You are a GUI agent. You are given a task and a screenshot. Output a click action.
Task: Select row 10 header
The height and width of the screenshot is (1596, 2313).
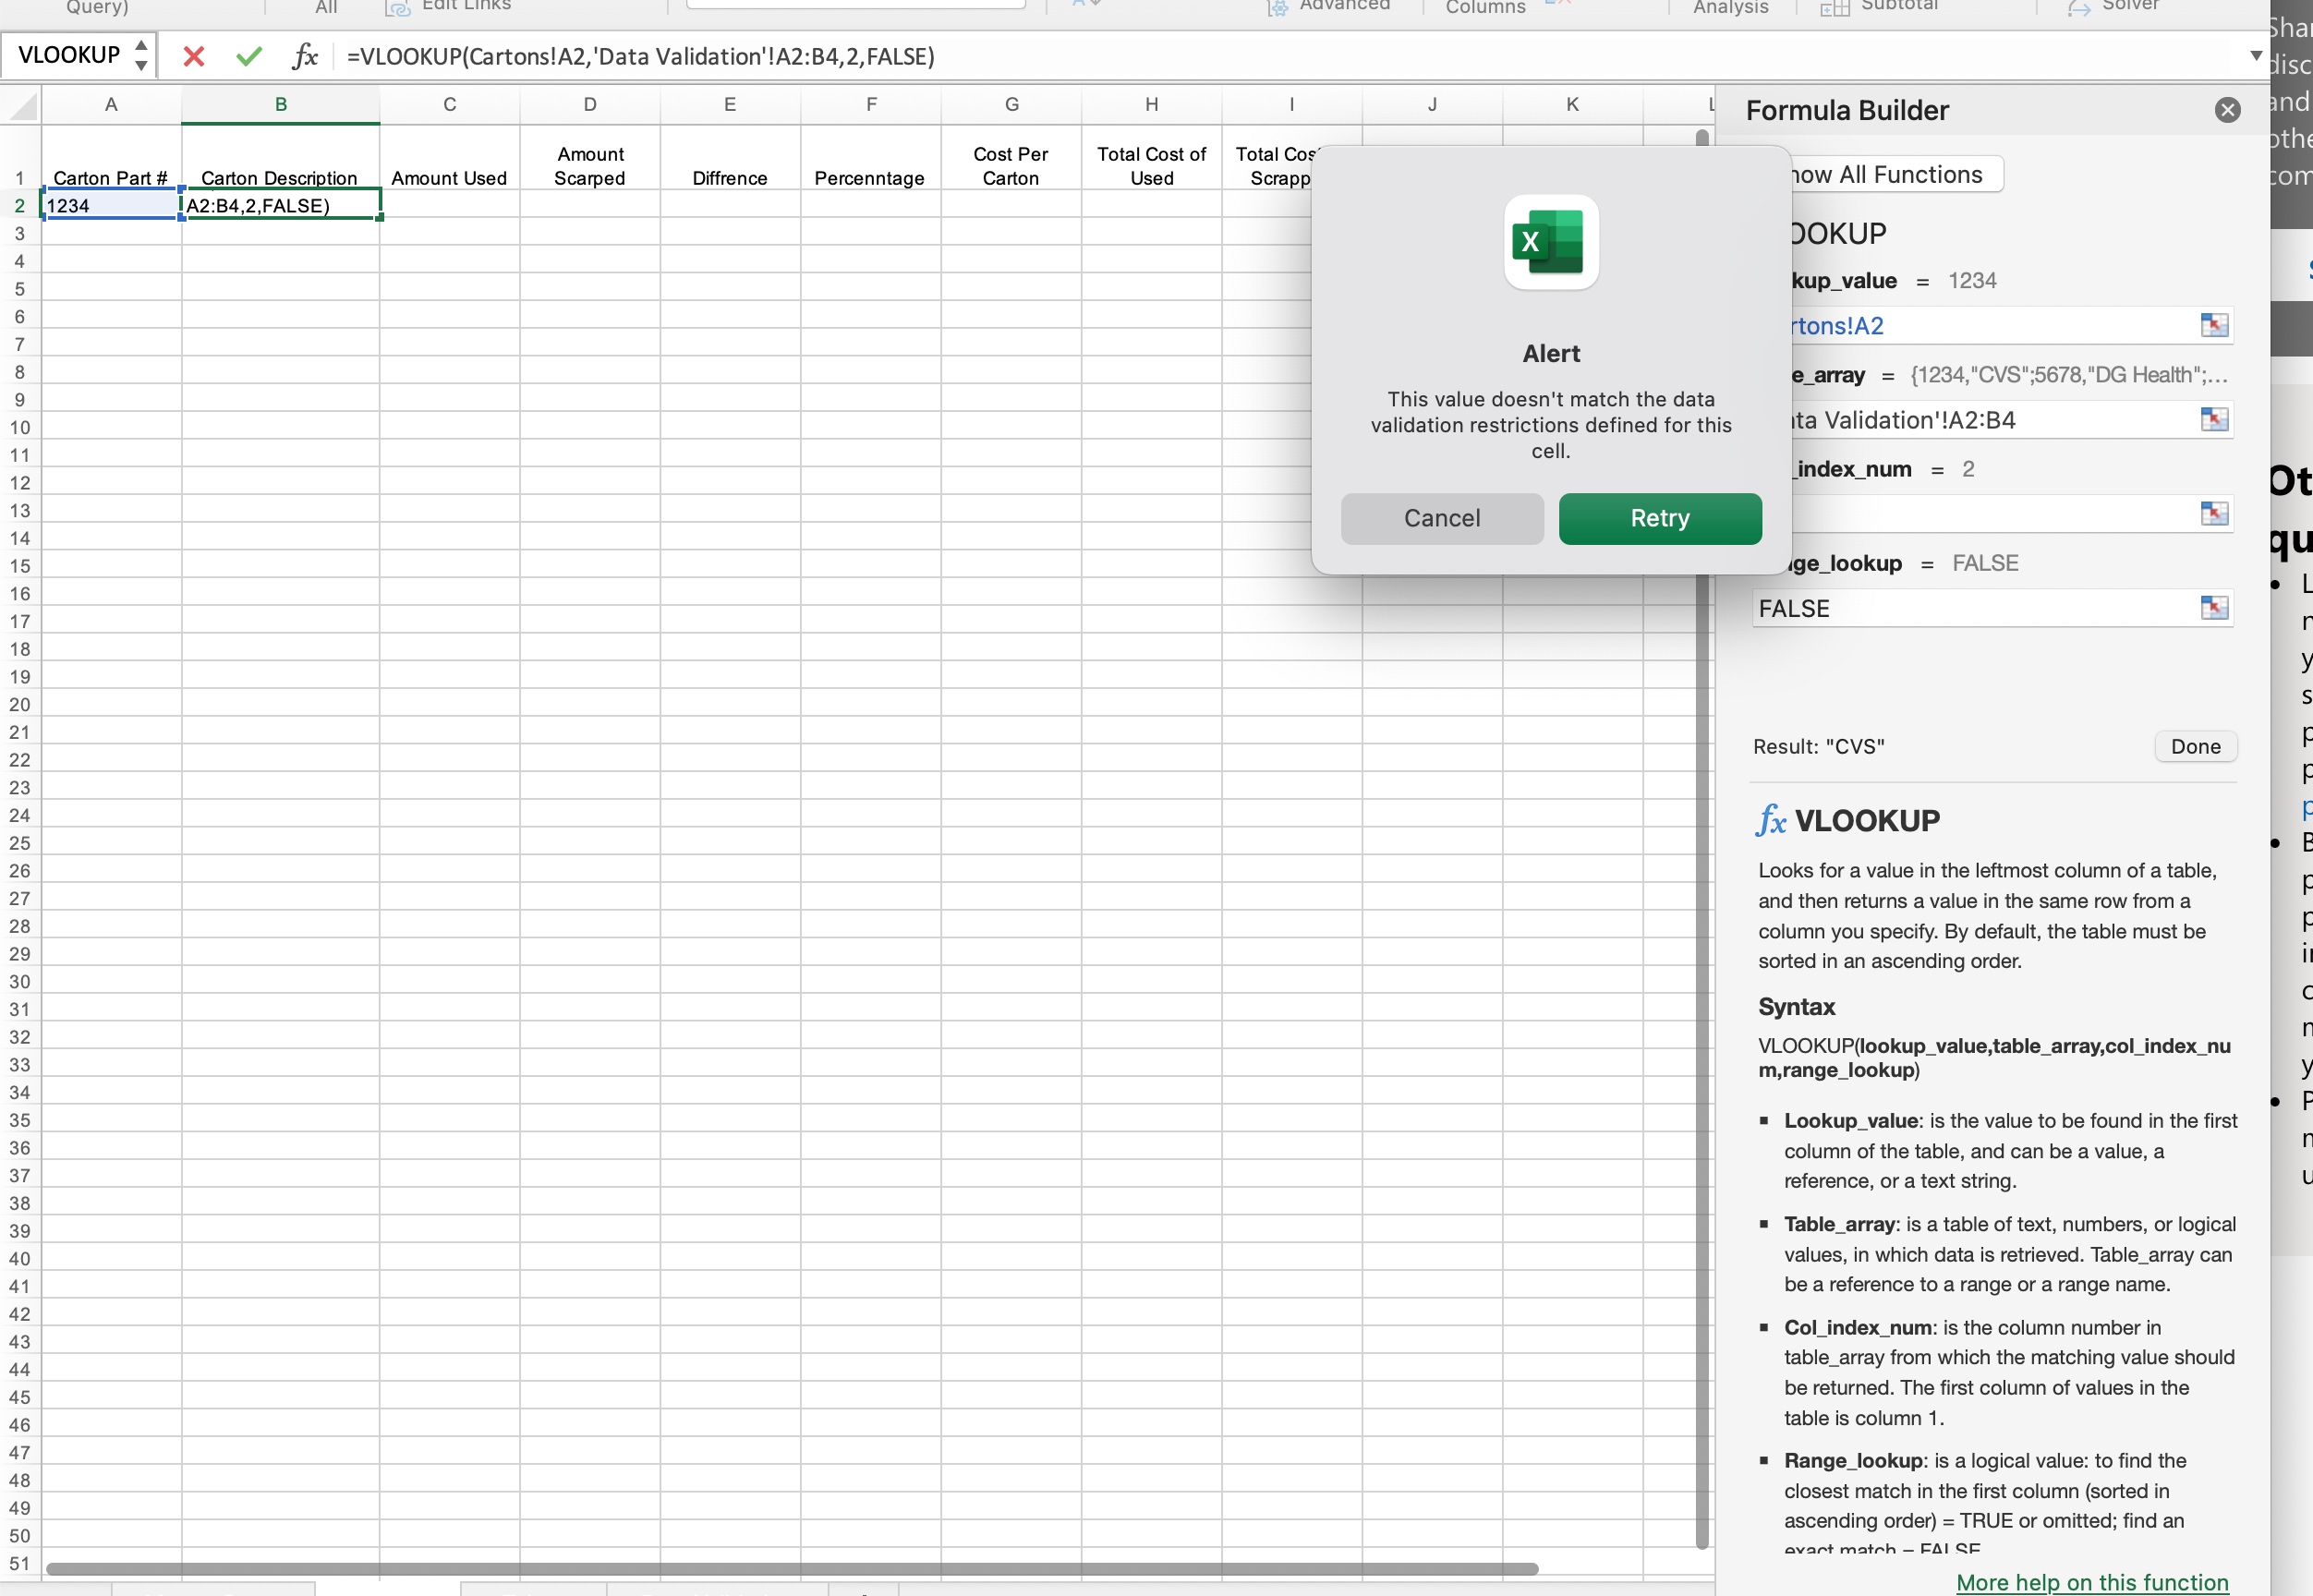(x=20, y=428)
